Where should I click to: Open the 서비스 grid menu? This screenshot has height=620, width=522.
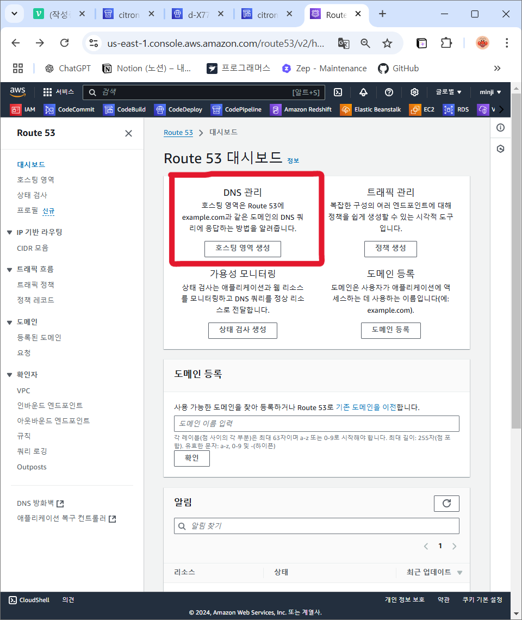coord(59,92)
